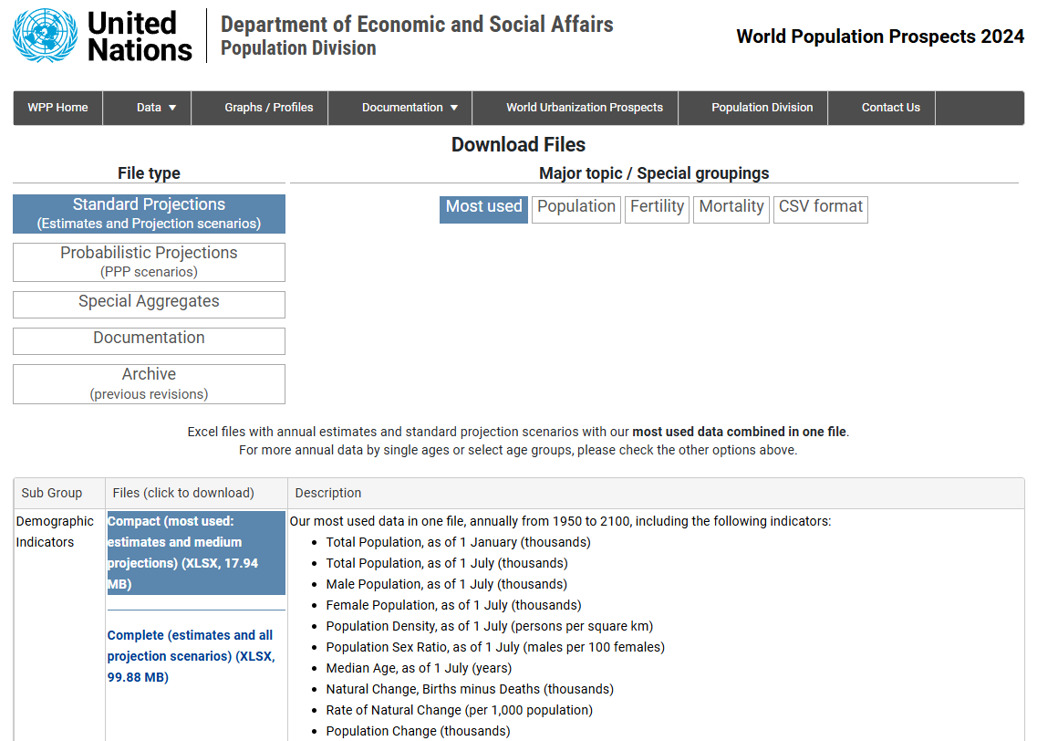
Task: Switch to the Population topic tab
Action: click(x=576, y=208)
